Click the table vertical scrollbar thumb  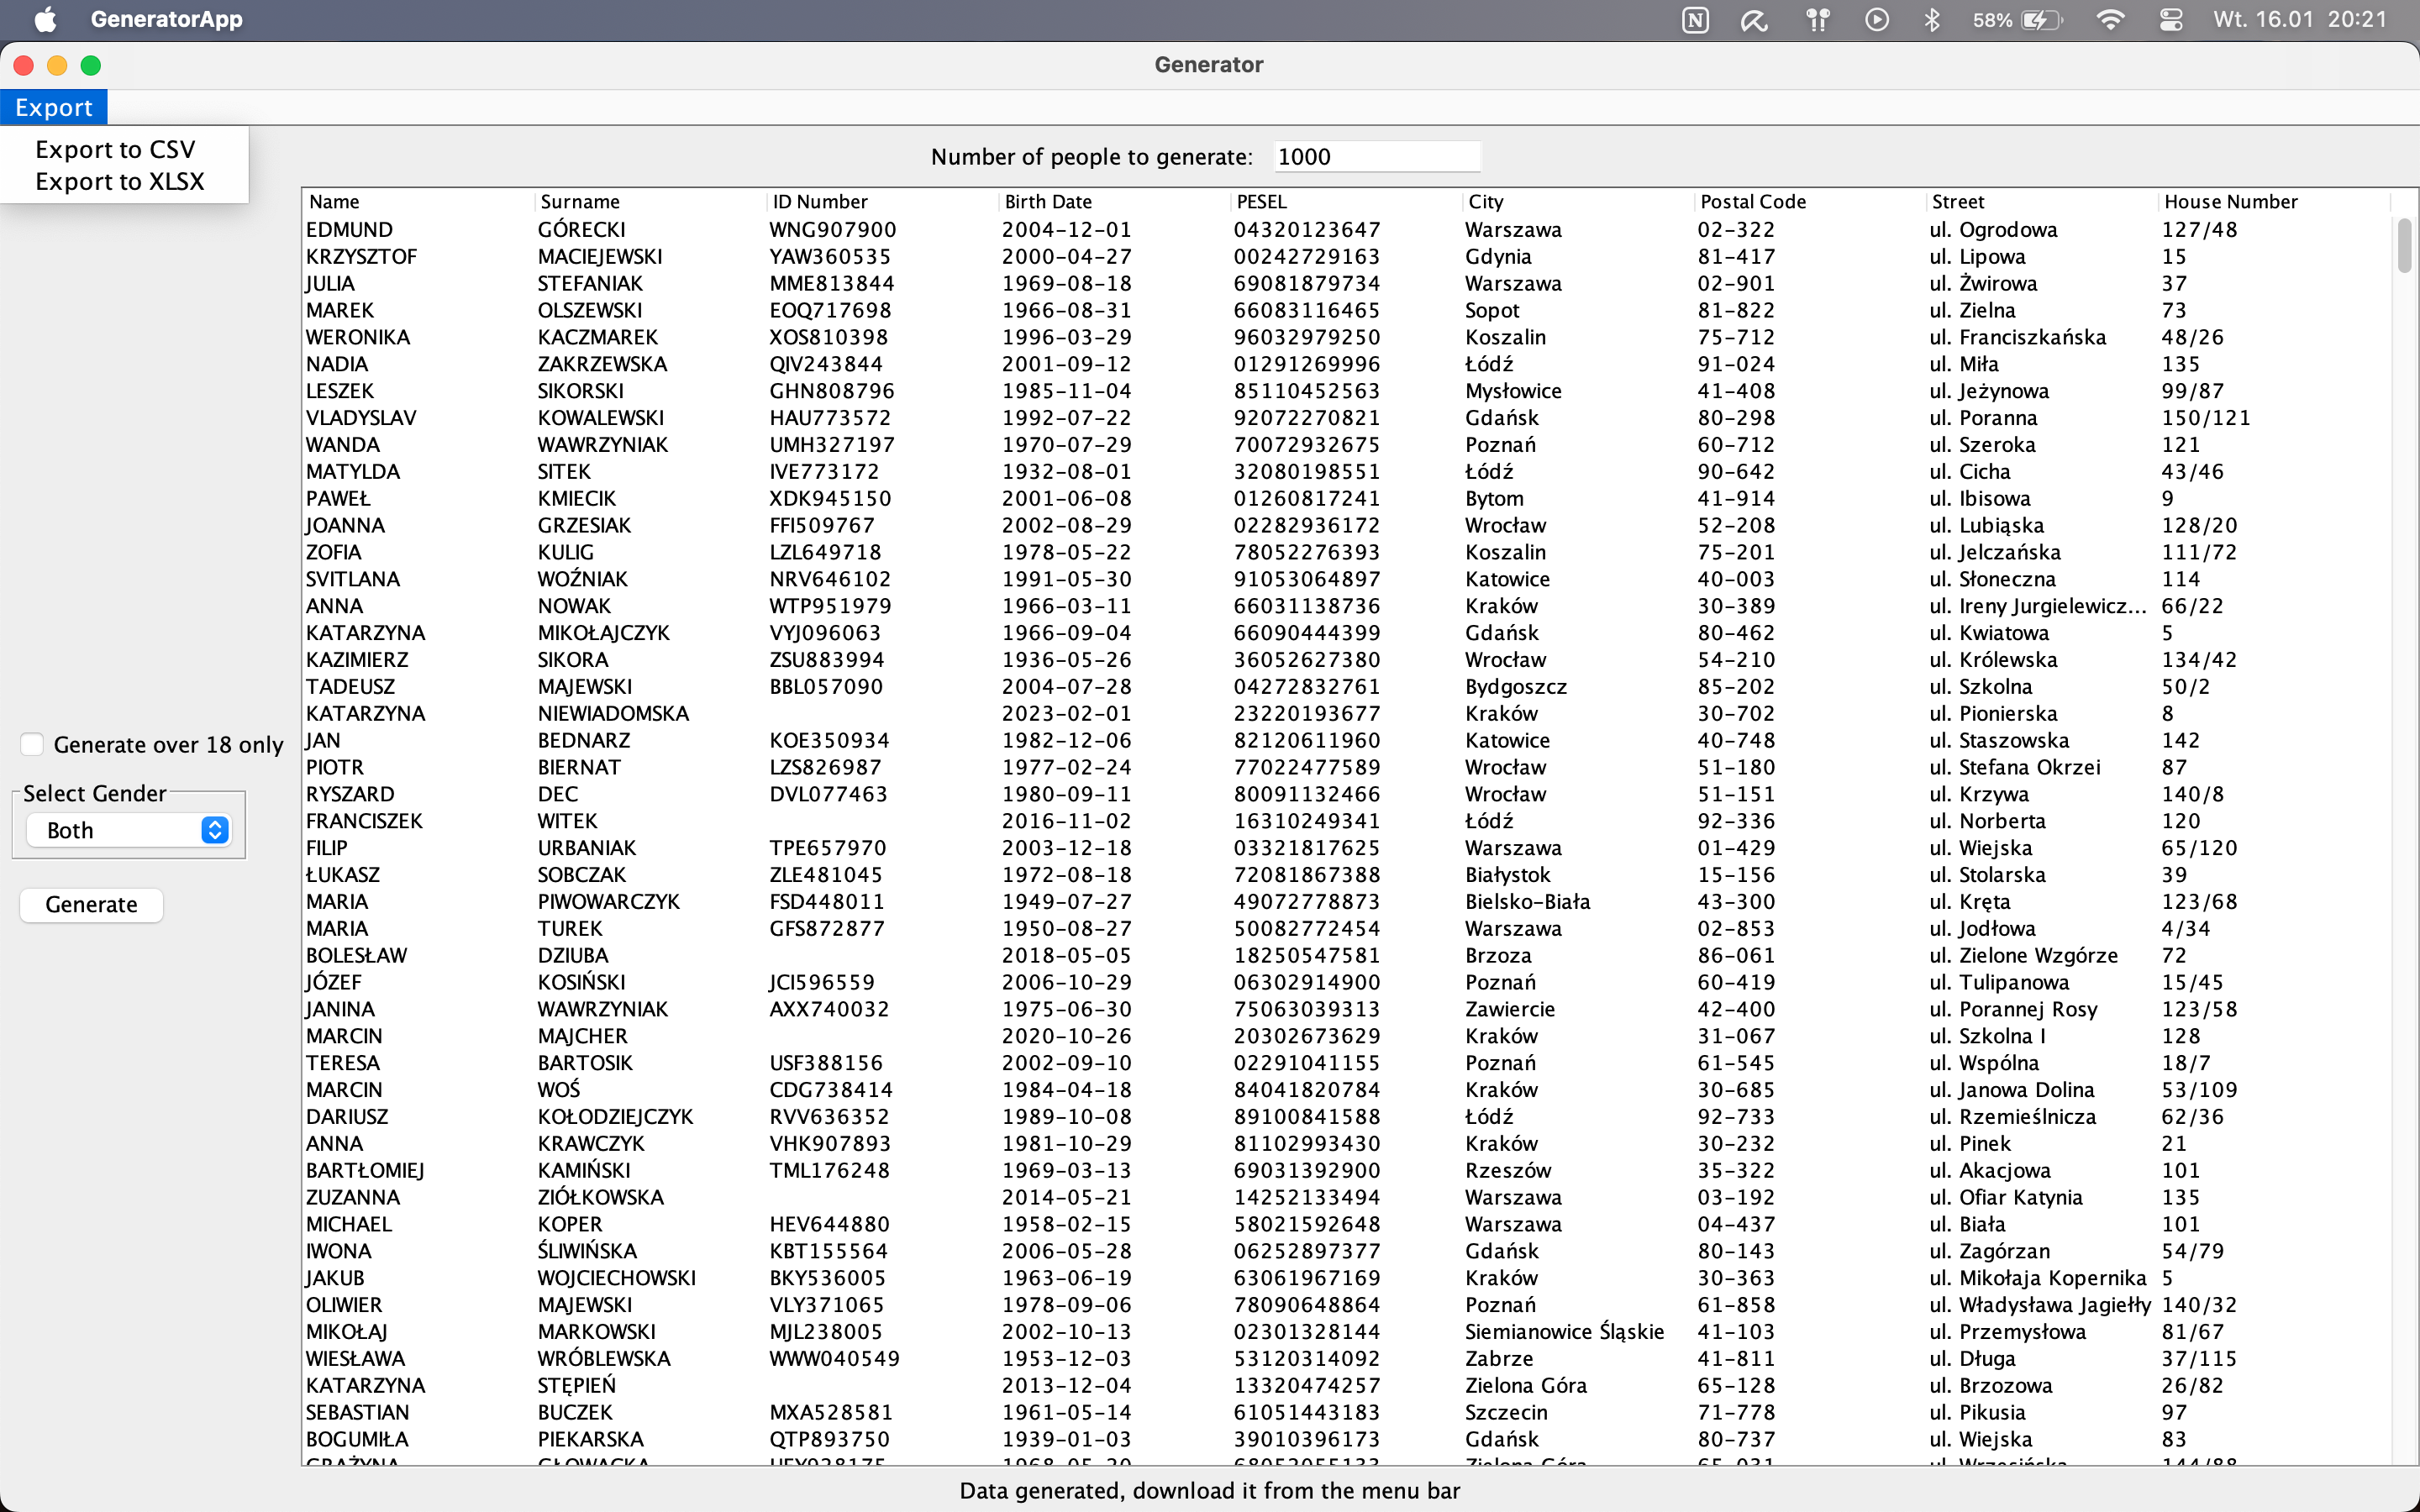(x=2404, y=245)
